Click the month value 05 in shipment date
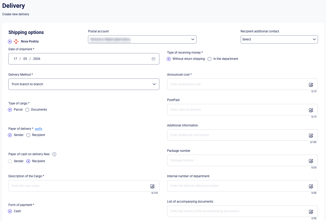Image resolution: width=326 pixels, height=221 pixels. pos(25,59)
